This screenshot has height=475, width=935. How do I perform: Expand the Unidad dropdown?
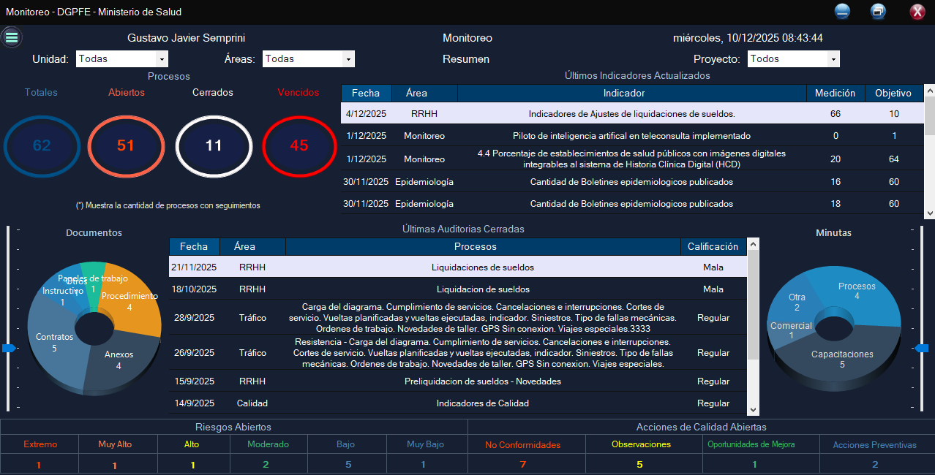[162, 59]
